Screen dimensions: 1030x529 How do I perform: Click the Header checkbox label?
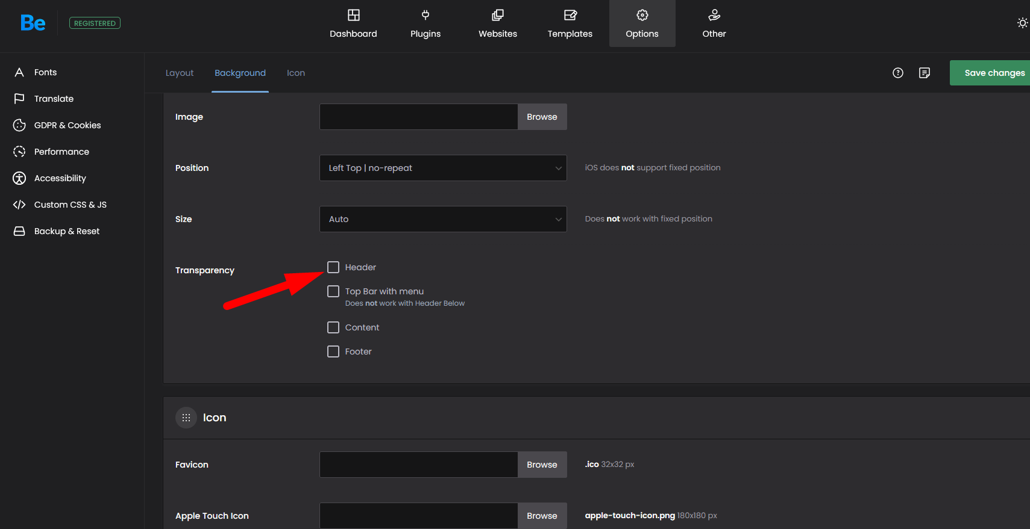coord(360,267)
